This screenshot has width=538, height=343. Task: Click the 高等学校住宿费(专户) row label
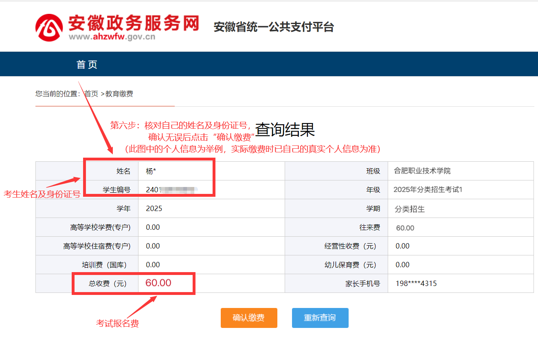[x=97, y=246]
